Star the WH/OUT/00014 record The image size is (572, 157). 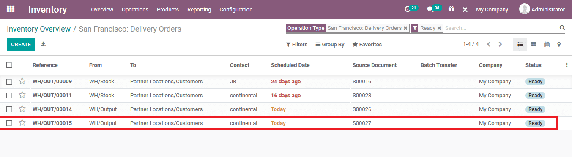coord(22,109)
